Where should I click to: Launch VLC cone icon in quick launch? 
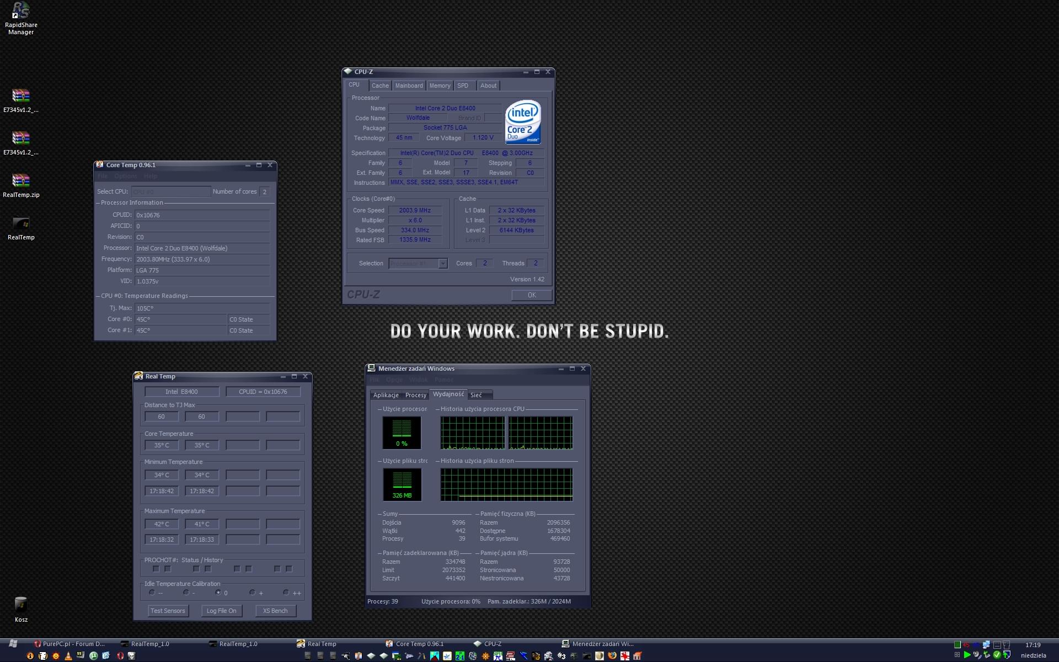point(68,656)
